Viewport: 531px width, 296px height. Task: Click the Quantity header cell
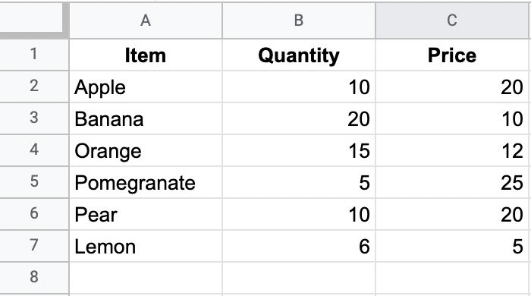[x=299, y=55]
